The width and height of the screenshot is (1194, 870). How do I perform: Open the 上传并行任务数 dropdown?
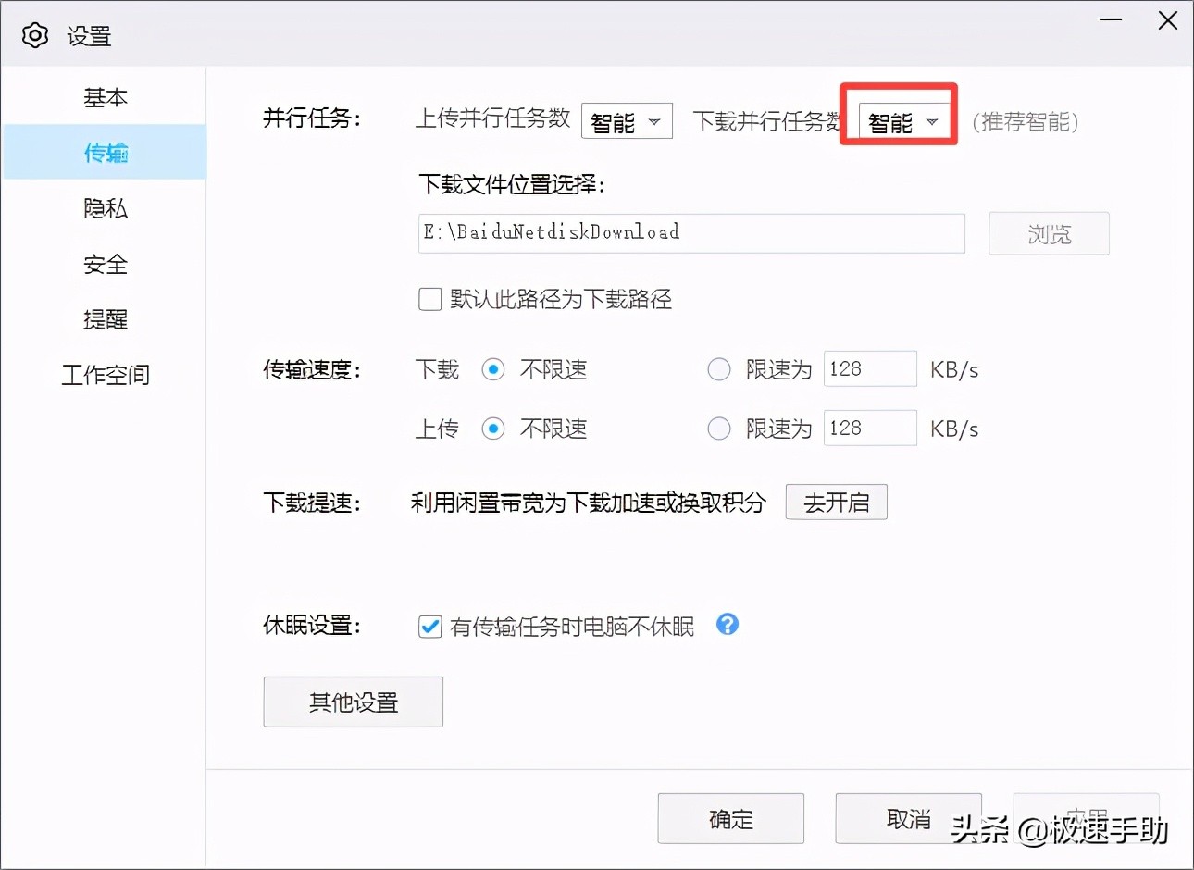click(x=627, y=120)
